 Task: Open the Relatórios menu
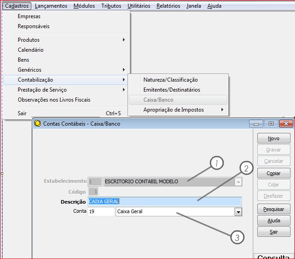click(168, 6)
